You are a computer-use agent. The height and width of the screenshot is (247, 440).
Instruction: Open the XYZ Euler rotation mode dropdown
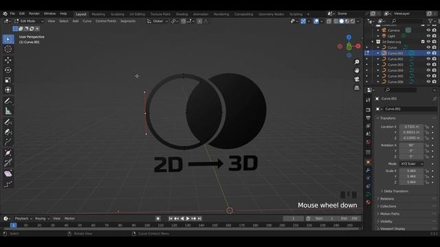411,164
